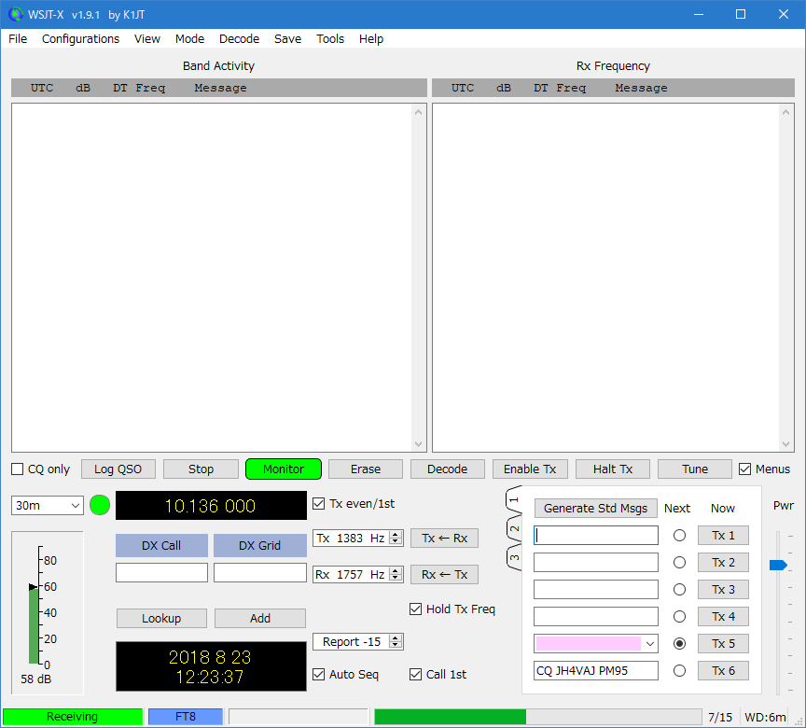Adjust the Tx 1383 Hz frequency stepper

[x=396, y=539]
